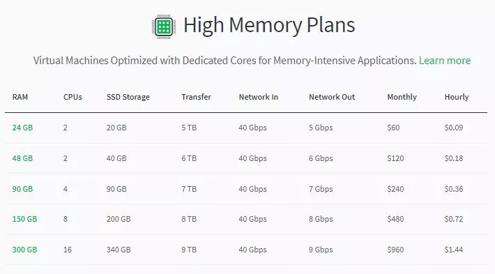Click the High Memory Plans heading

tap(269, 25)
